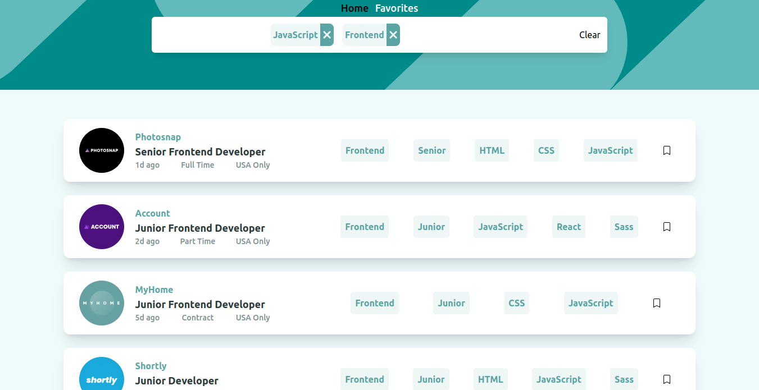This screenshot has height=390, width=759.
Task: Bookmark the Account job listing
Action: 667,227
